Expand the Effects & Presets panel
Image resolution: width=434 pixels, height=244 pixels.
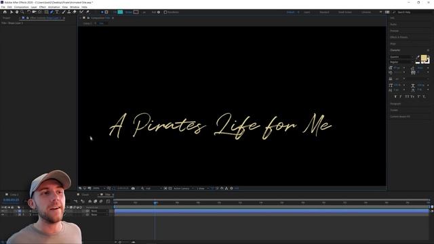point(399,37)
